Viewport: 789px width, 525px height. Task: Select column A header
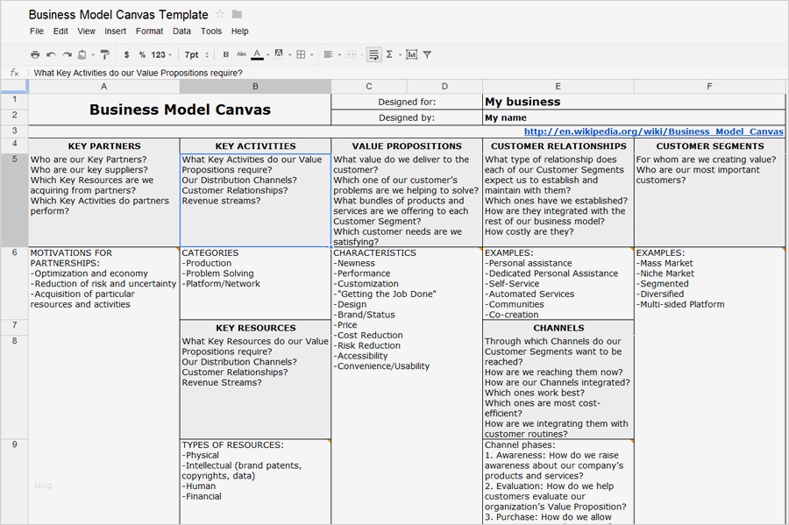pos(103,87)
